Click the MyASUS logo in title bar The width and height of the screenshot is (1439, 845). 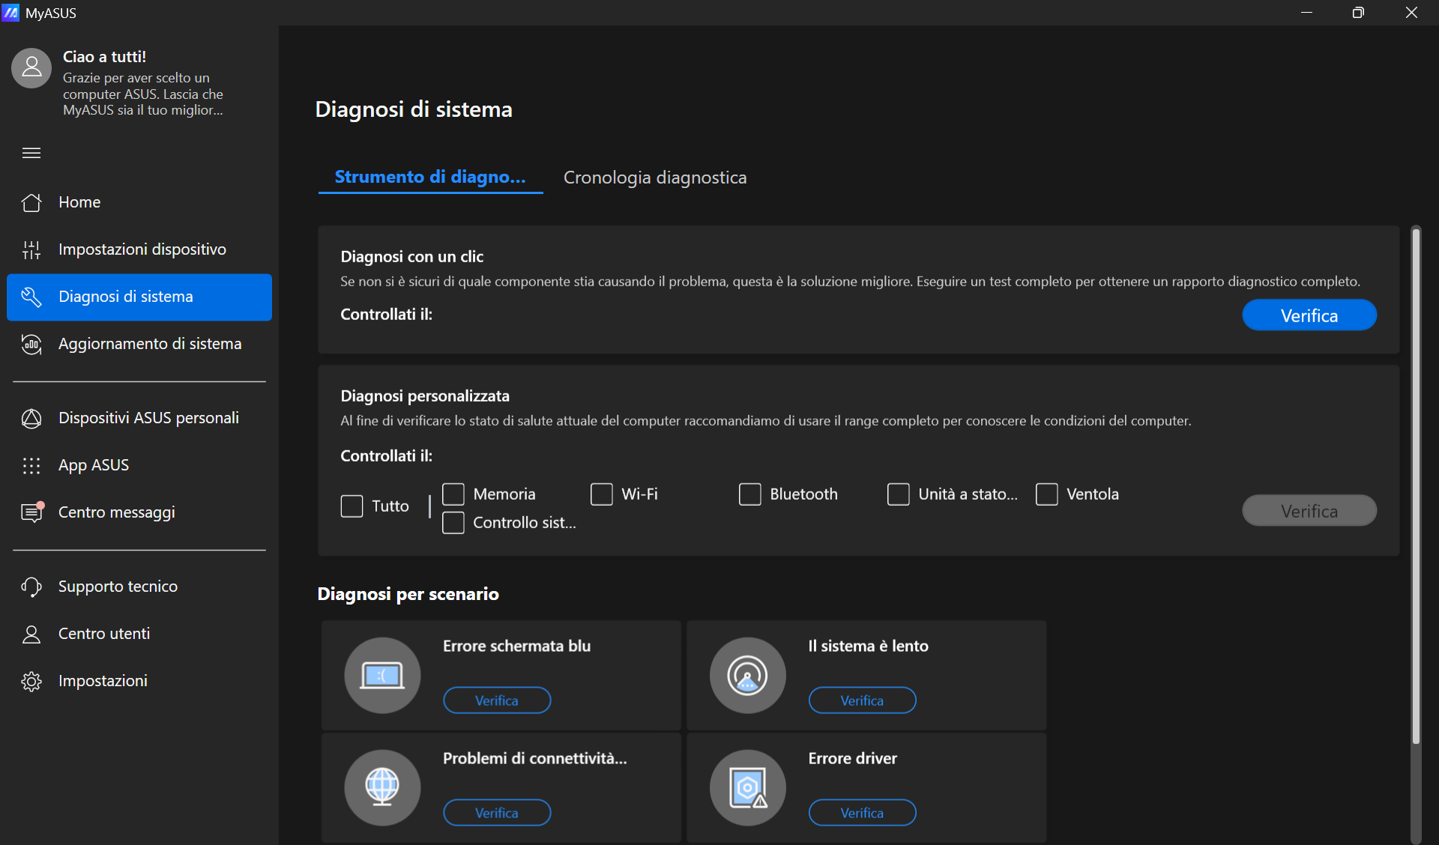[x=10, y=13]
